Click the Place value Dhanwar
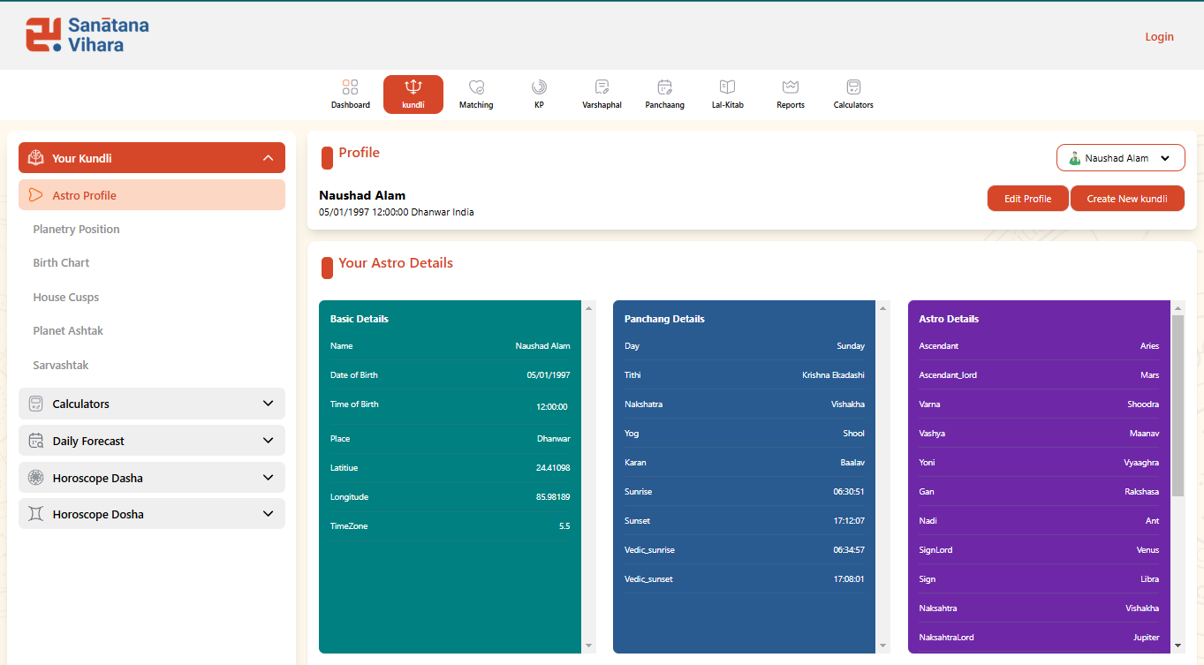This screenshot has height=665, width=1204. (554, 439)
